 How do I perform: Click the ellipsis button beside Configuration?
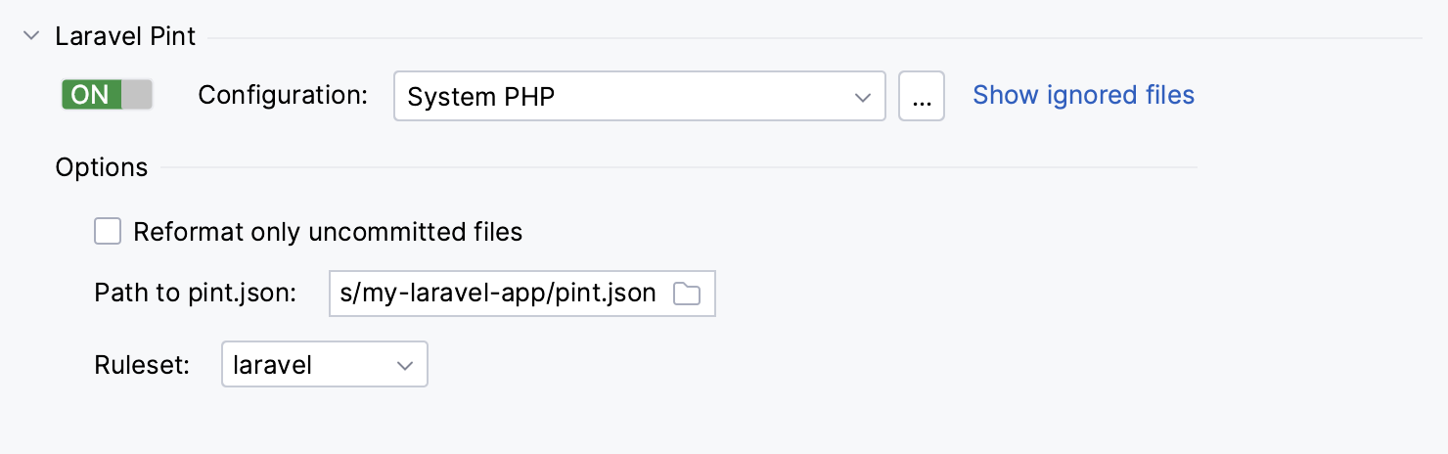click(x=921, y=96)
